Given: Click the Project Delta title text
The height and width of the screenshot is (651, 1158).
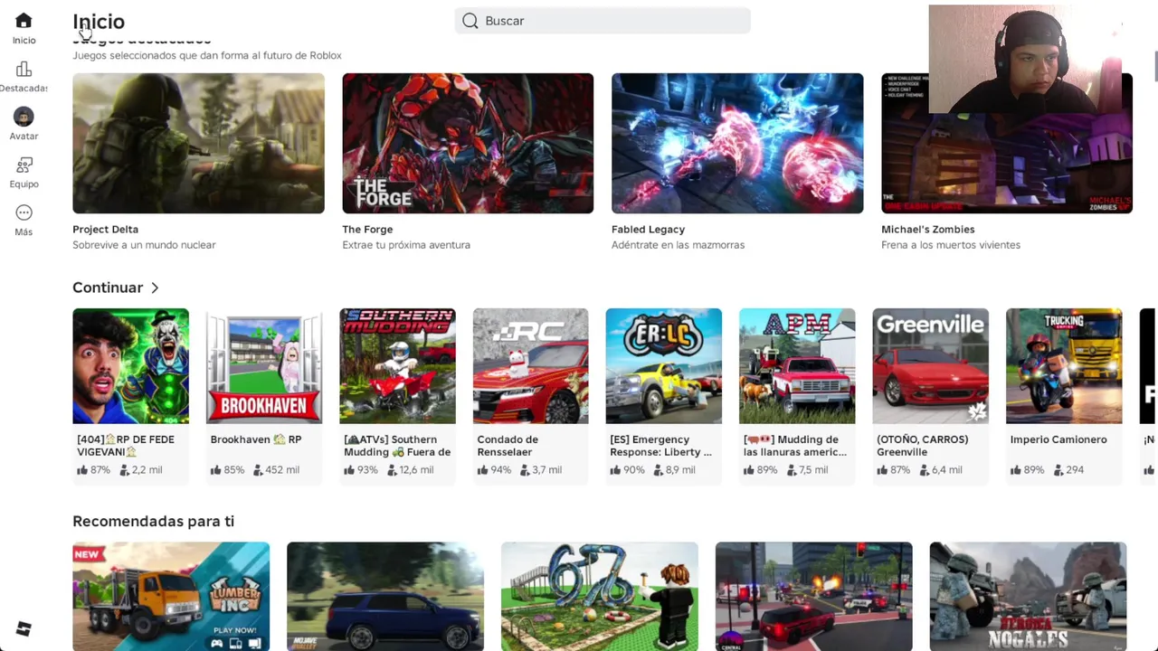Looking at the screenshot, I should pos(106,230).
